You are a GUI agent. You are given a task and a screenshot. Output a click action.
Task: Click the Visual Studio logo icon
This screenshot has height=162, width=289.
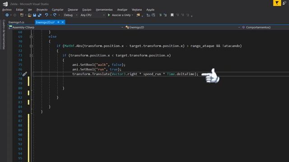point(5,4)
